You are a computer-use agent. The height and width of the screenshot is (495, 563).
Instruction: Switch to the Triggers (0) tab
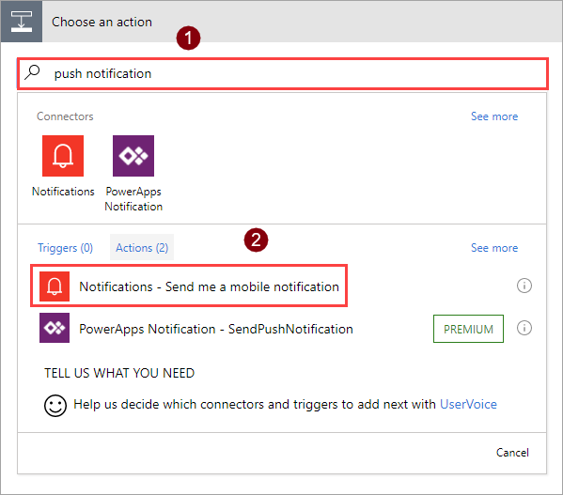66,248
